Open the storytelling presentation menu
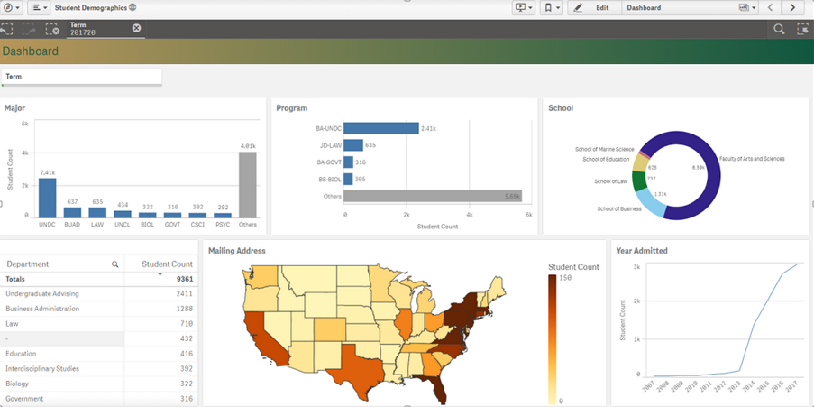This screenshot has width=814, height=407. coord(523,8)
